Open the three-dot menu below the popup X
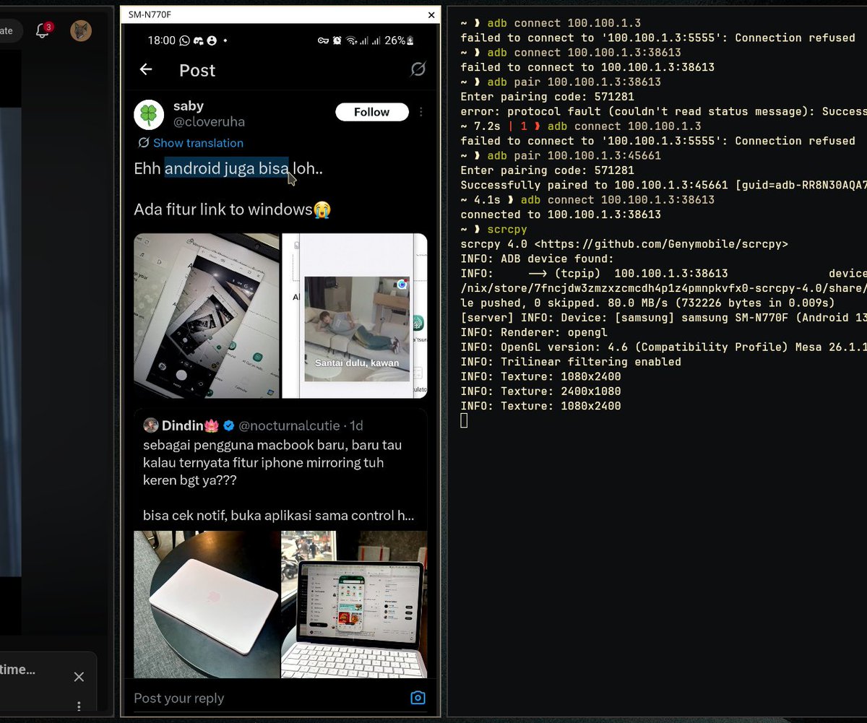The image size is (867, 723). [79, 706]
